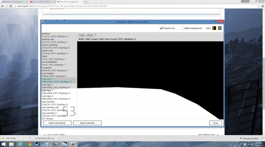This screenshot has height=147, width=265.
Task: Select How Do You Install Car tab
Action: 69,2
